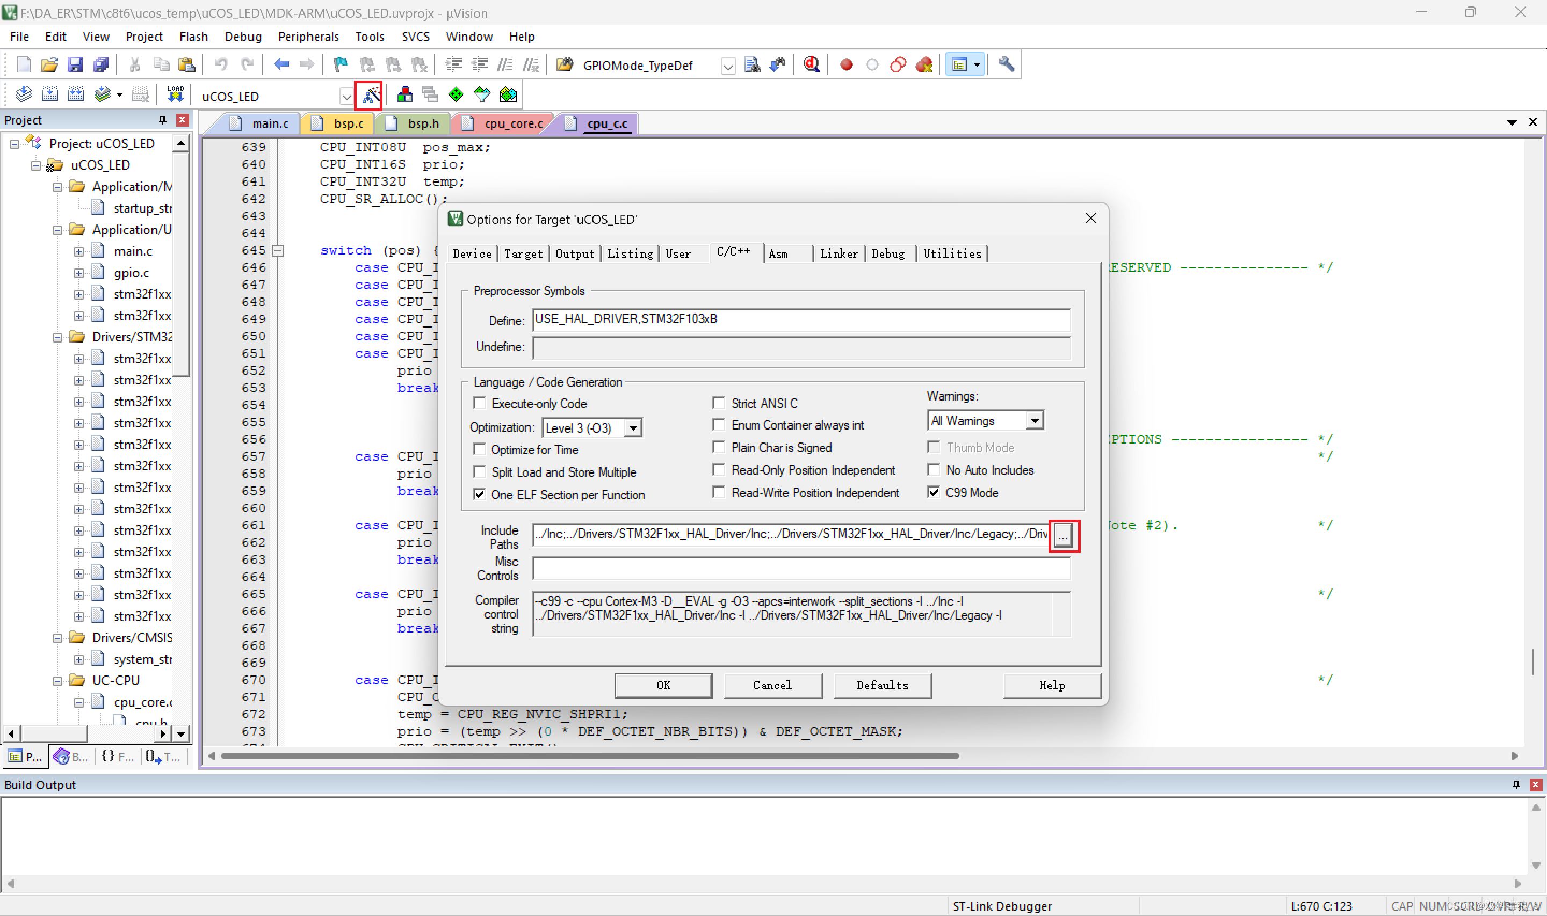Insert breakpoint using the red circle icon
The image size is (1547, 916).
(847, 64)
